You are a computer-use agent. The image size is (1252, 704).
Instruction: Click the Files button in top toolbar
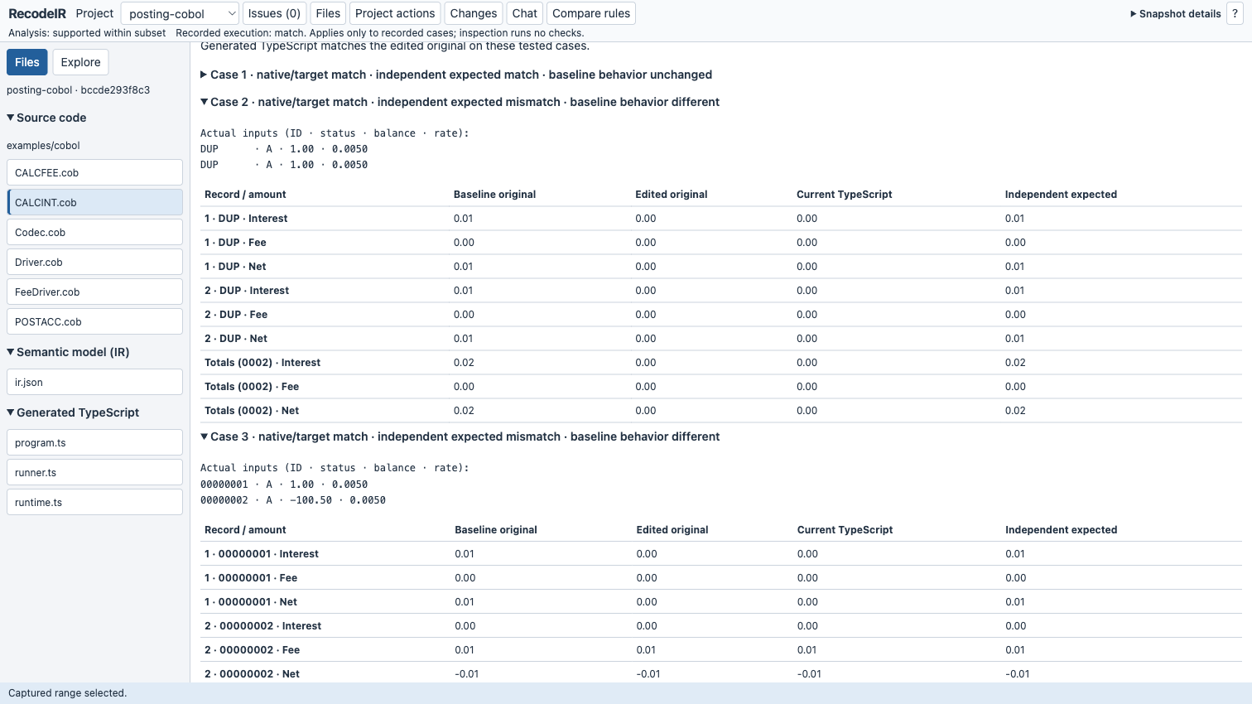tap(328, 13)
